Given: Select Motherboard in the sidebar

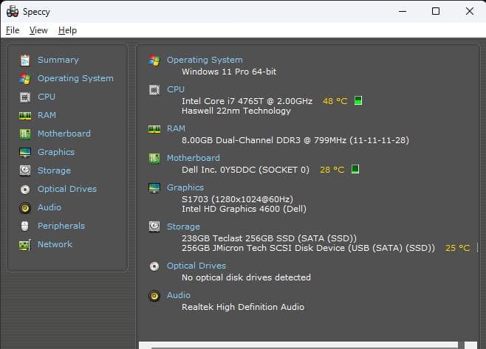Looking at the screenshot, I should 64,134.
